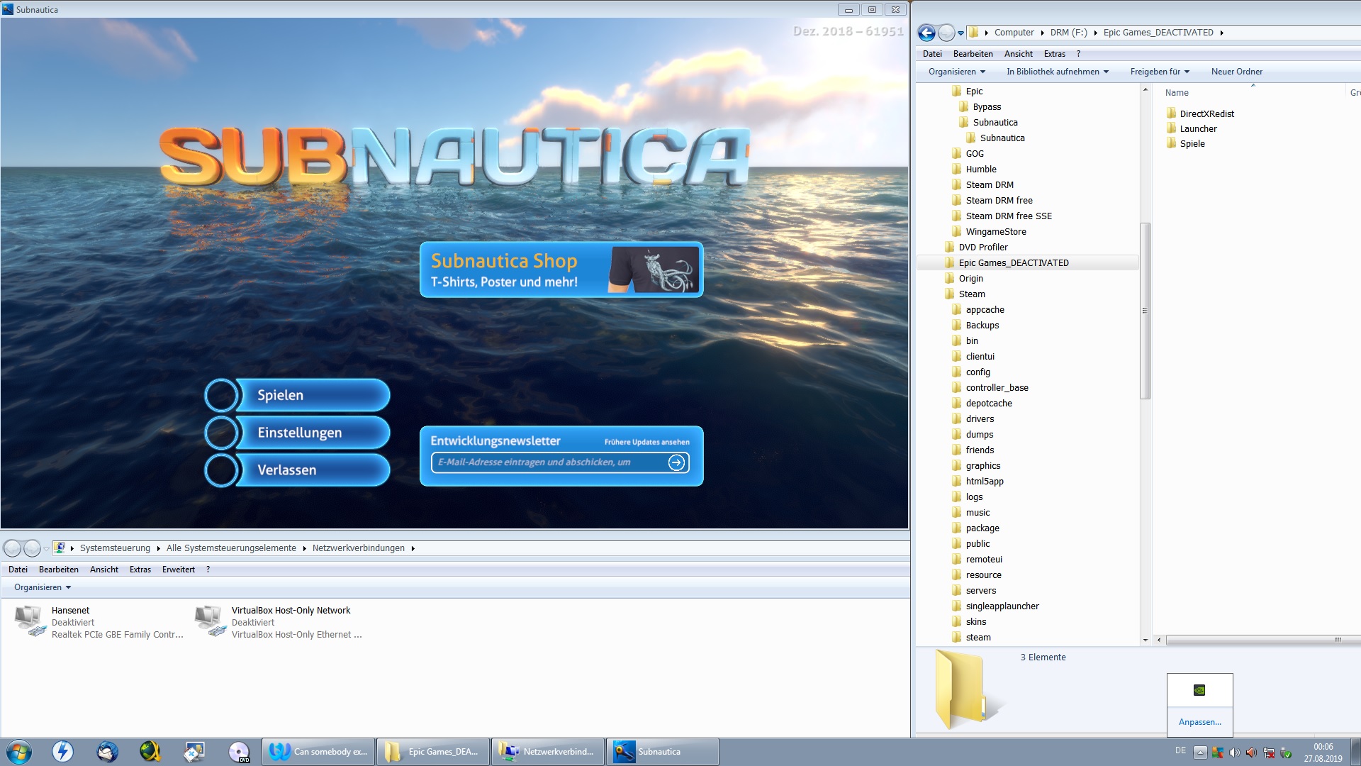
Task: Open Bearbeiten menu in Epic Games explorer
Action: [973, 54]
